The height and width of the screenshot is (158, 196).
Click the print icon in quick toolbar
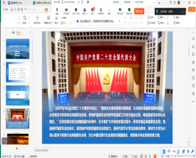tap(19, 9)
